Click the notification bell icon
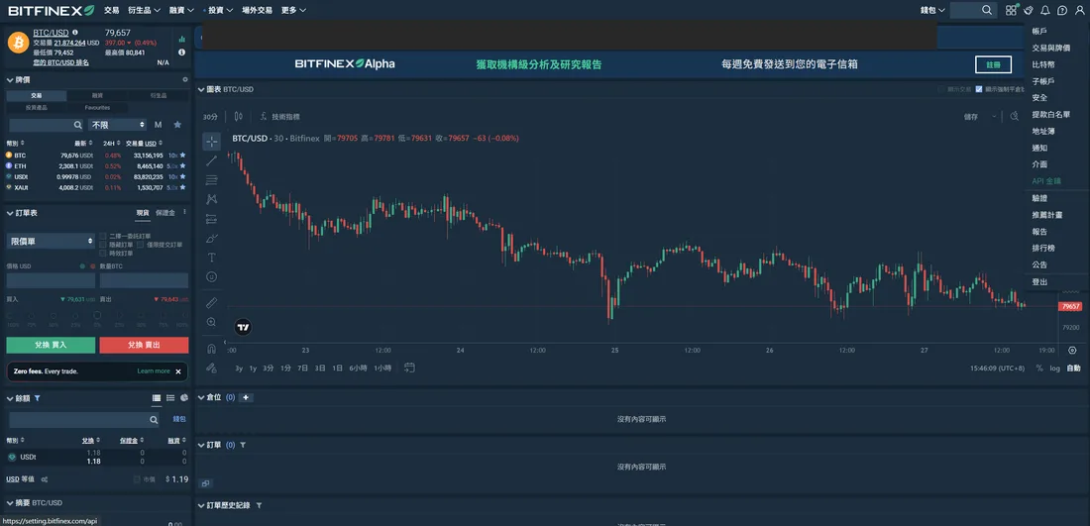The width and height of the screenshot is (1090, 526). 1044,11
